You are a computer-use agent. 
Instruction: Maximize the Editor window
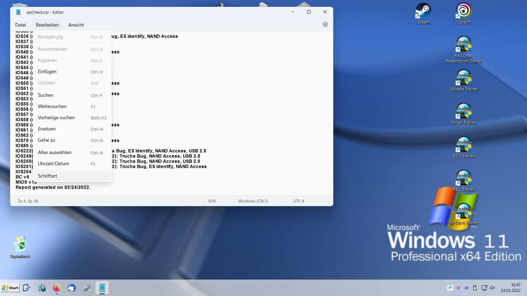pos(309,12)
